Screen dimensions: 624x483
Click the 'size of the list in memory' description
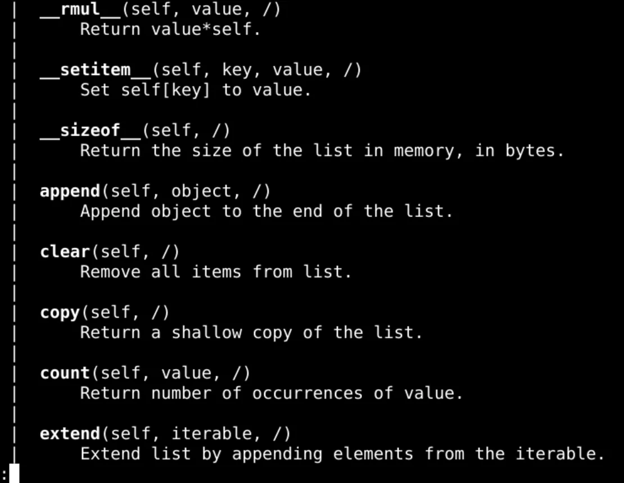(x=321, y=151)
